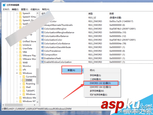
Task: Select the TabletPC folder icon
Action: tap(24, 91)
